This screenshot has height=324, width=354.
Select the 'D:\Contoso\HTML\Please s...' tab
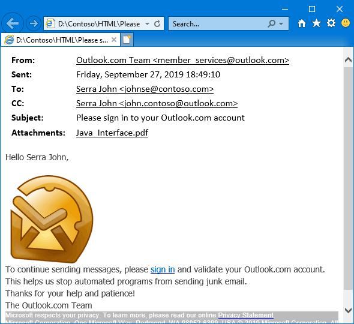tap(60, 40)
